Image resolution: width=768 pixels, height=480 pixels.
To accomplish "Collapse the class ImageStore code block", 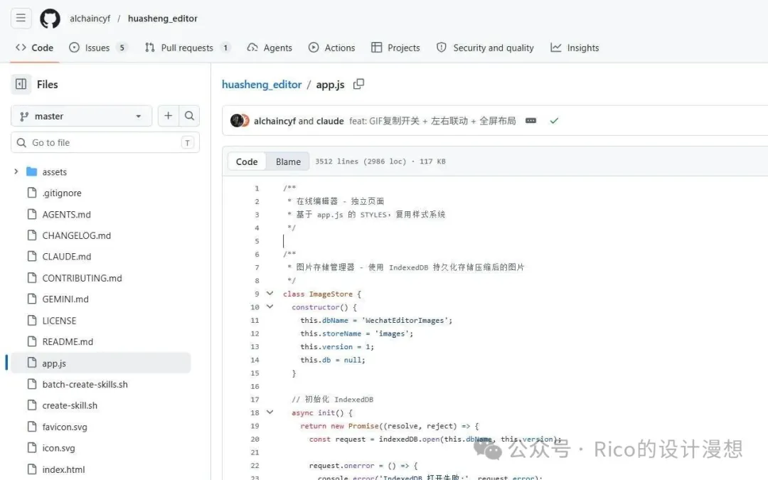I will coord(270,294).
